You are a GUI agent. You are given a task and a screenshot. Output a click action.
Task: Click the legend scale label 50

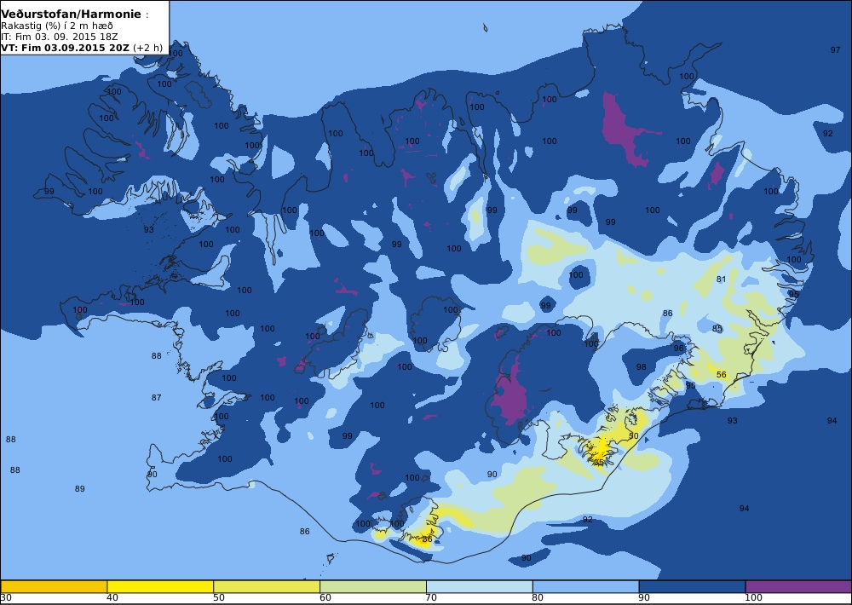pyautogui.click(x=219, y=598)
